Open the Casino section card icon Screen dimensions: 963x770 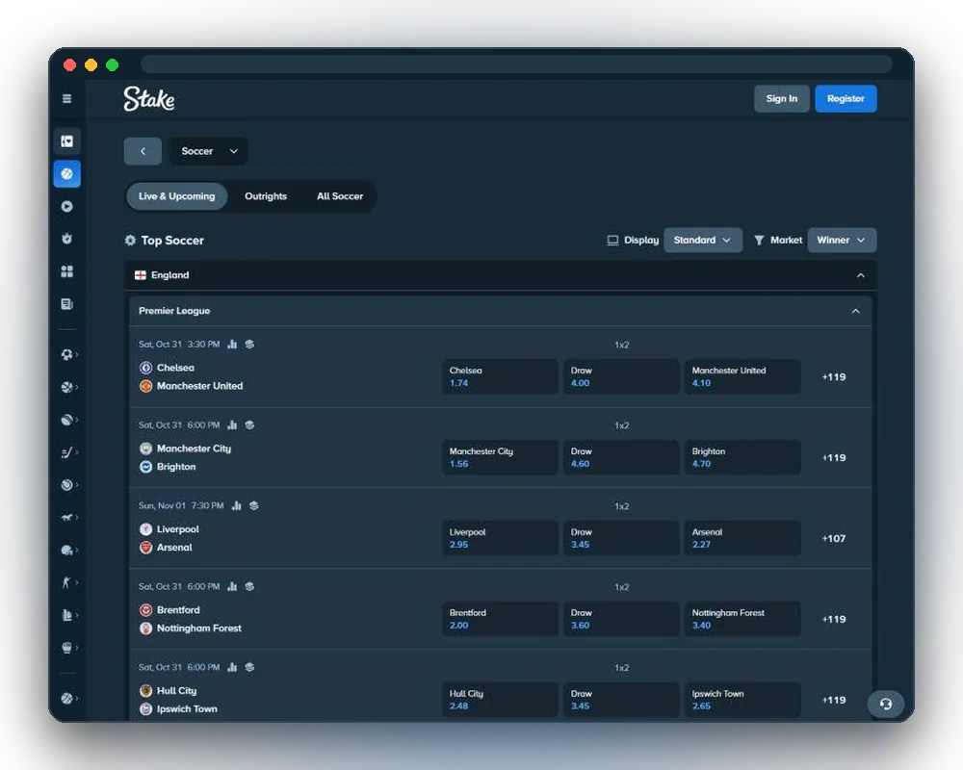(x=67, y=141)
